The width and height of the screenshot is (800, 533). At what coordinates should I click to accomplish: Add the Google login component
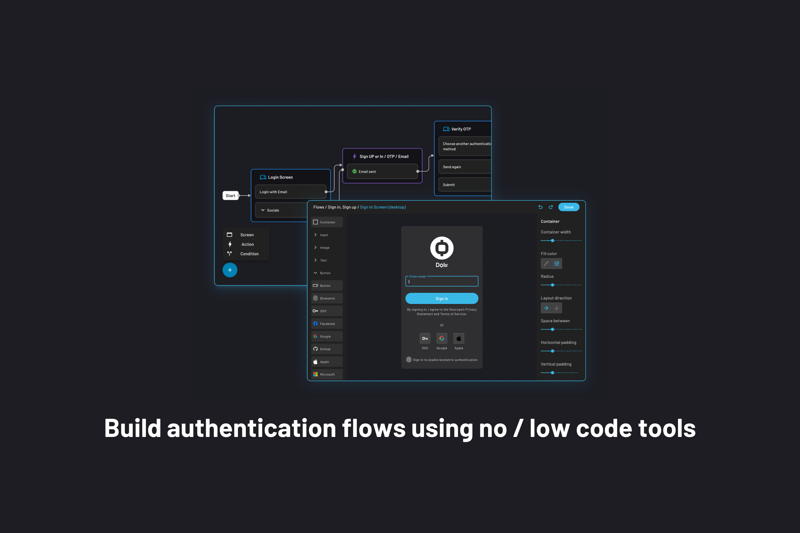coord(327,336)
